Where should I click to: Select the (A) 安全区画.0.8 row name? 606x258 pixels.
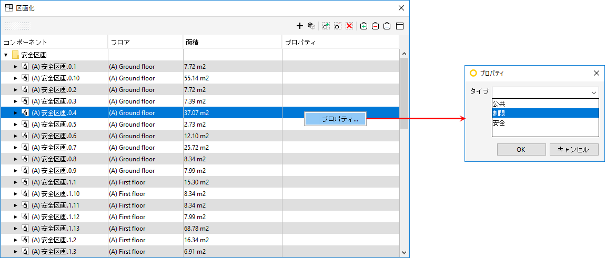click(x=54, y=159)
